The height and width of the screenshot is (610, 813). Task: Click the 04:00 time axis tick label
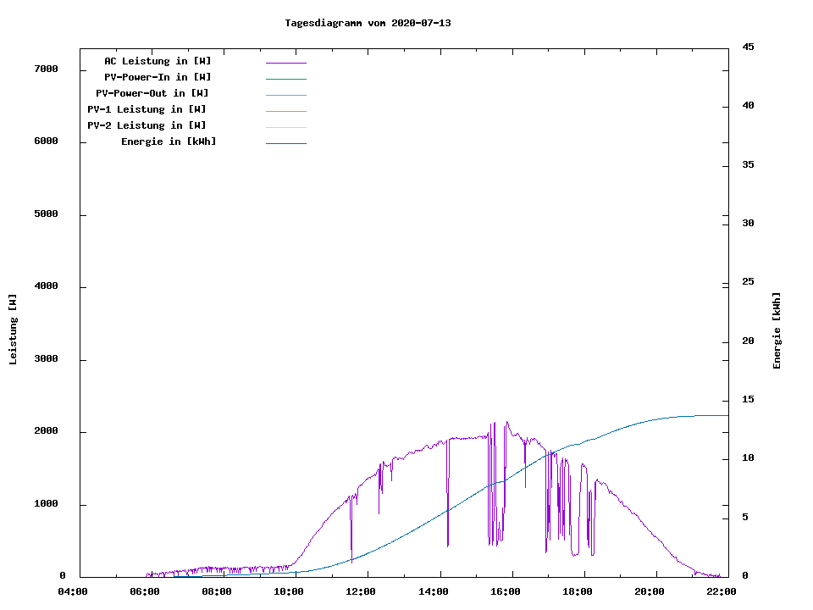[73, 591]
